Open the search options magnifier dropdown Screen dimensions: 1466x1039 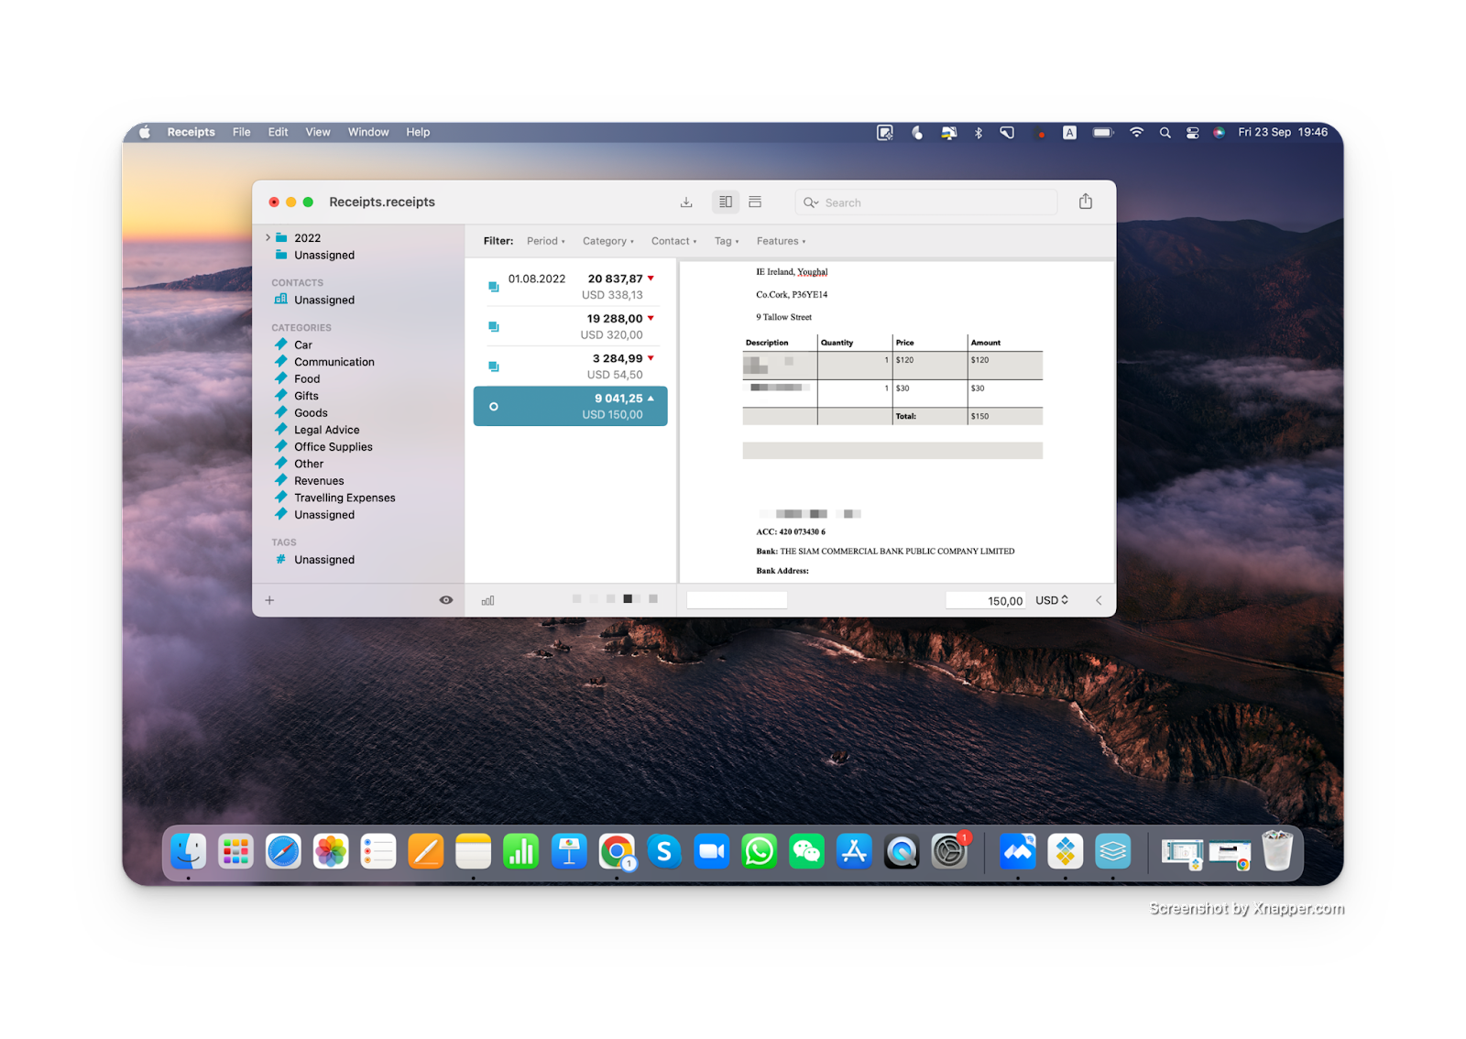pyautogui.click(x=811, y=203)
